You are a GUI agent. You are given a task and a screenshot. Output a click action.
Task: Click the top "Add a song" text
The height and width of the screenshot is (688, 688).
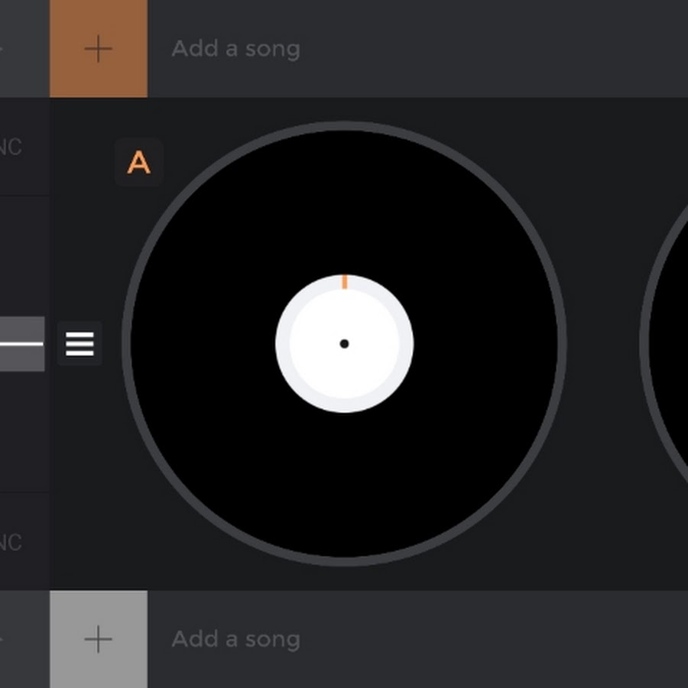click(236, 49)
